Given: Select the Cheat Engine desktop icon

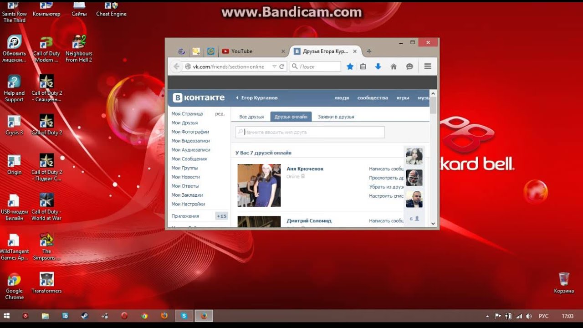Looking at the screenshot, I should 111,9.
